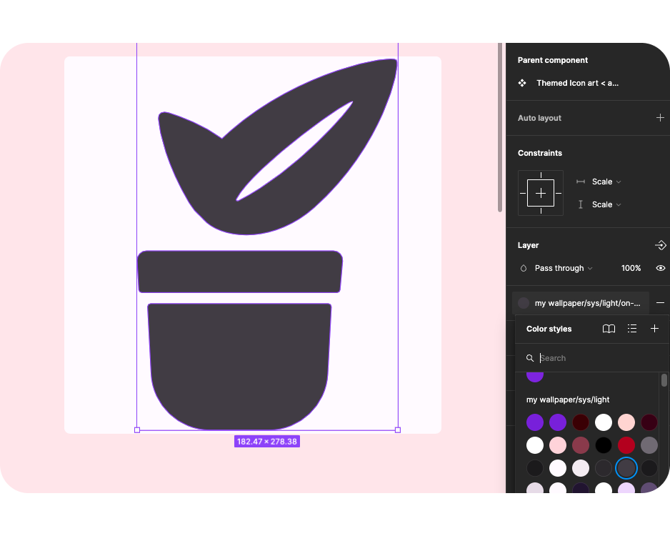Pick the bright red color style swatch
The image size is (670, 536).
(626, 445)
